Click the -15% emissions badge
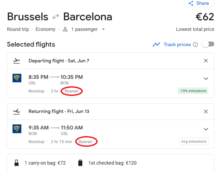The height and width of the screenshot is (171, 218). (193, 91)
